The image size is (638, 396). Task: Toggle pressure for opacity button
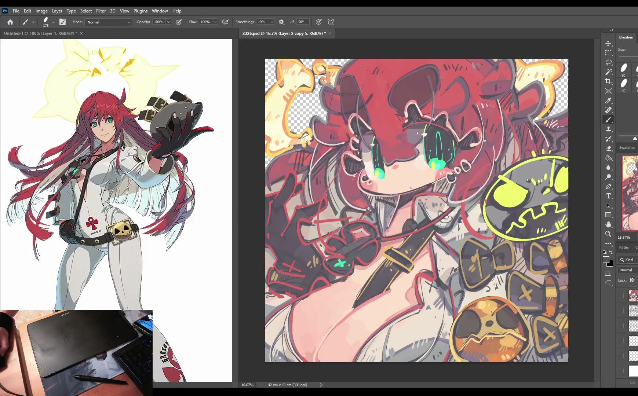pos(179,22)
